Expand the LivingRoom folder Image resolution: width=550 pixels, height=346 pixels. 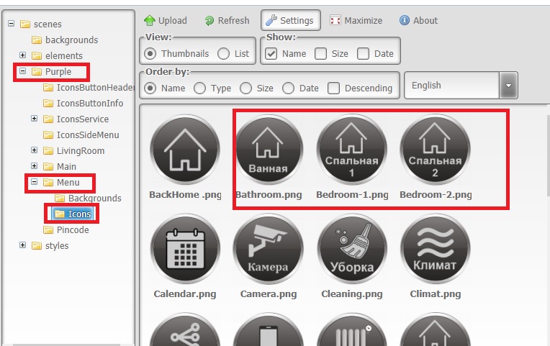(x=35, y=150)
